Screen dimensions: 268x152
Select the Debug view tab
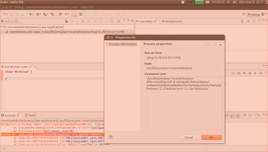(9, 21)
